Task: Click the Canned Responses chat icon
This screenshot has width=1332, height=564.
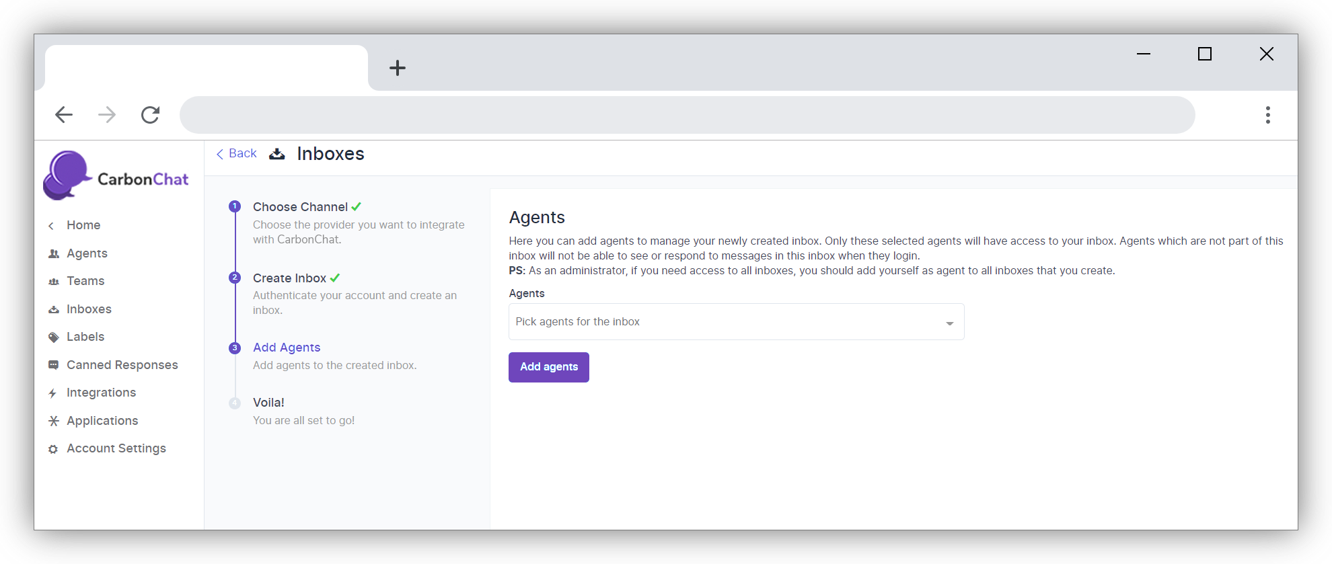Action: tap(54, 365)
